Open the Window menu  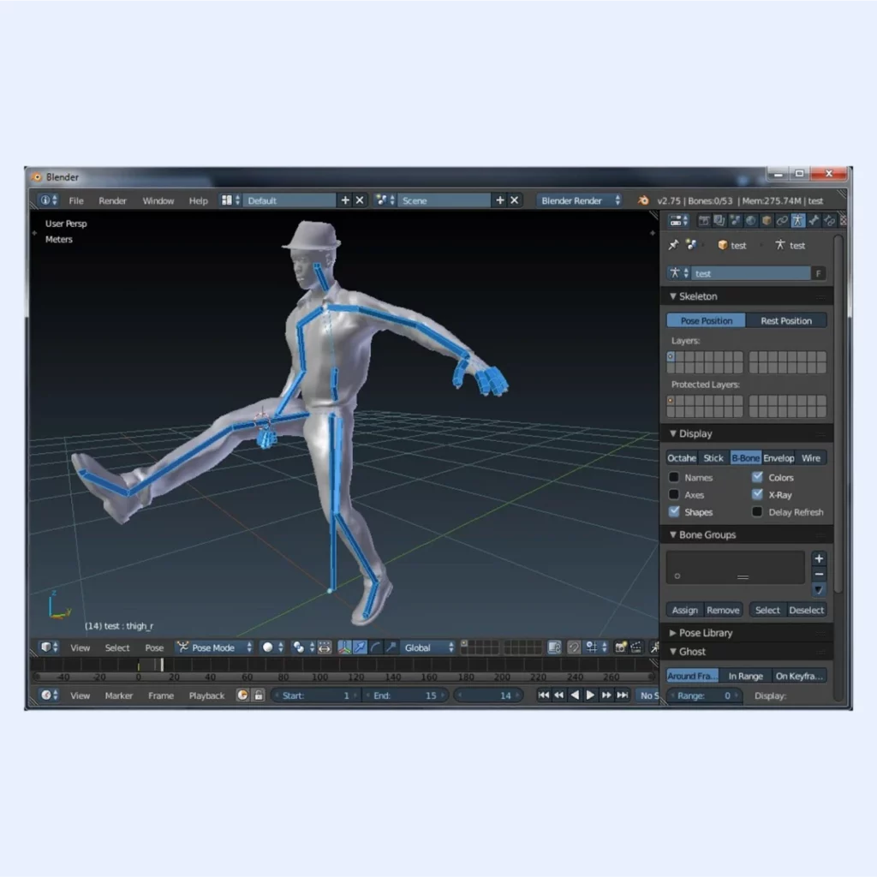coord(158,200)
